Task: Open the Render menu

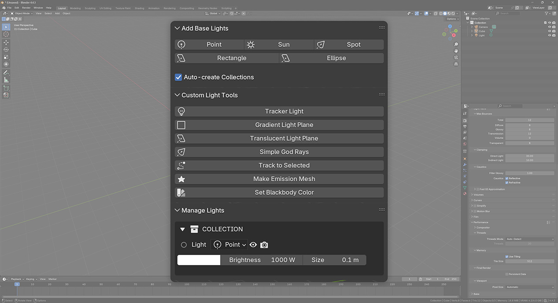Action: tap(26, 8)
